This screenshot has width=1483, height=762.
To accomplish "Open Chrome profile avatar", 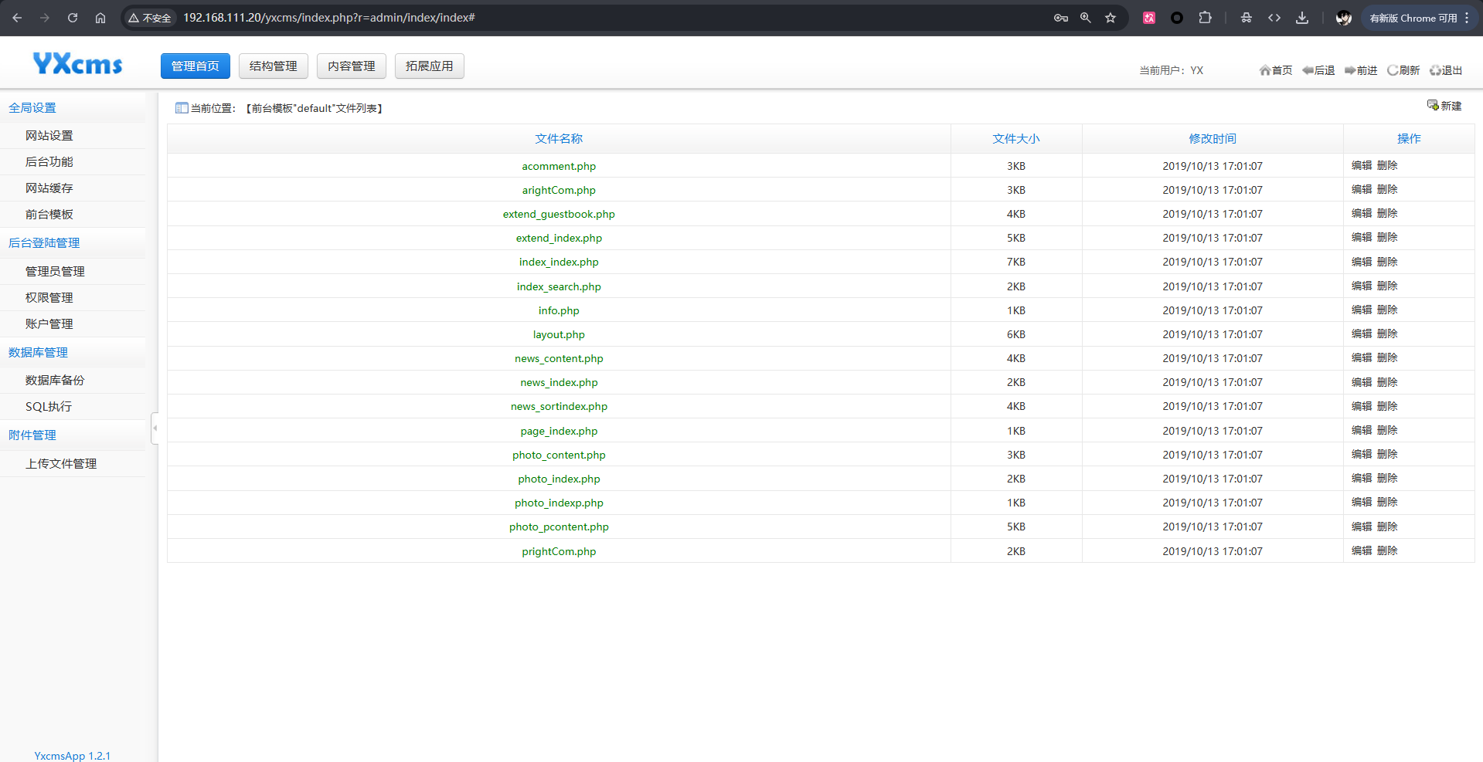I will click(x=1344, y=18).
